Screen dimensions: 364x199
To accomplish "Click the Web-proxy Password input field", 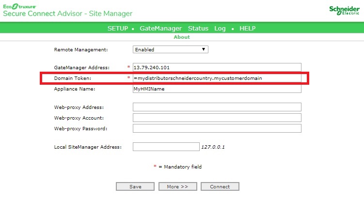I will tap(217, 128).
